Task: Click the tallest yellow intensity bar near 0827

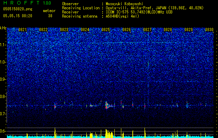Action: (145, 132)
